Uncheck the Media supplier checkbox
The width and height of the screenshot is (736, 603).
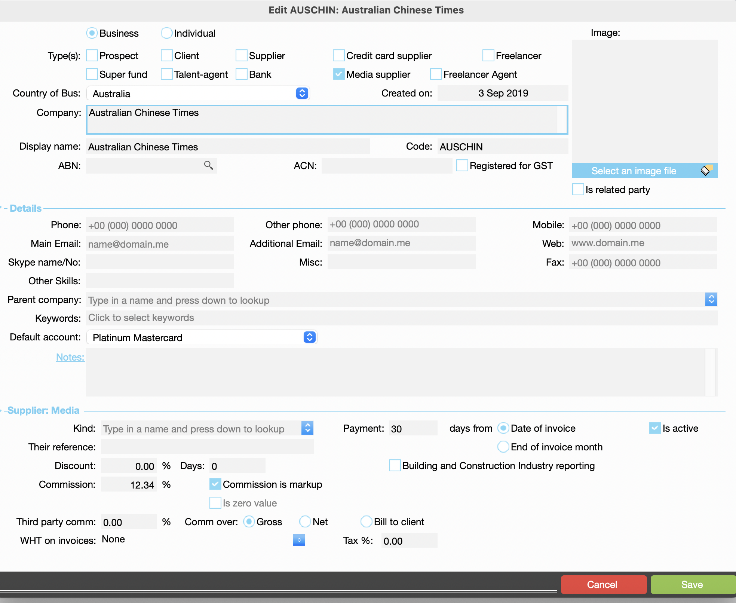coord(339,74)
